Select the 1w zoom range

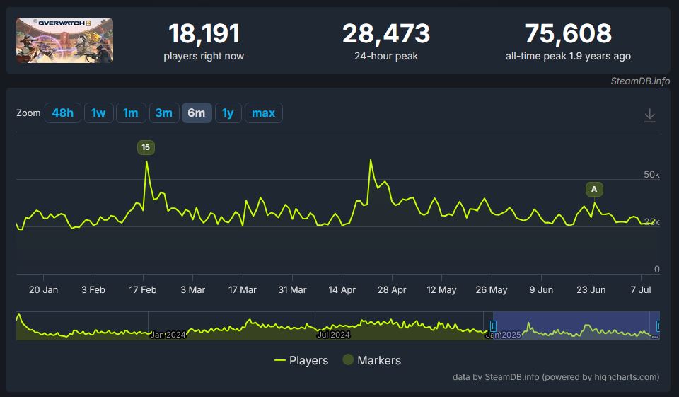tap(99, 113)
